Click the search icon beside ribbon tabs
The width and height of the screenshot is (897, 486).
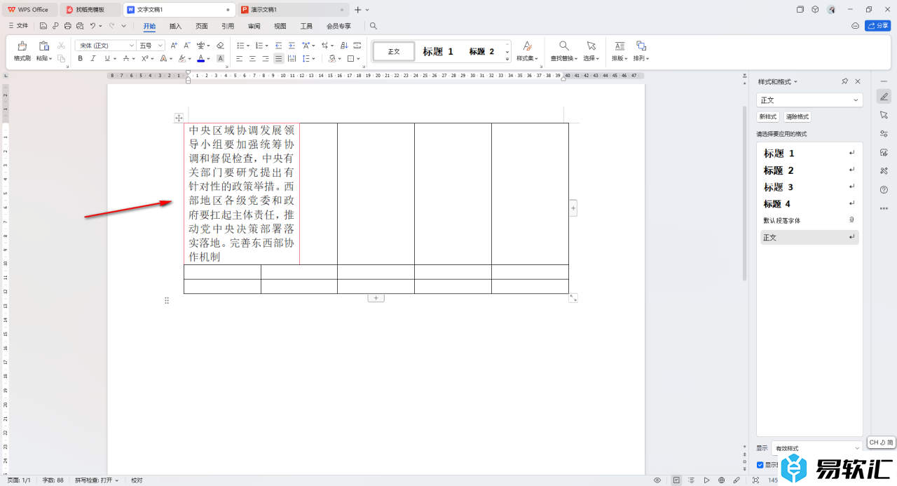click(x=374, y=26)
